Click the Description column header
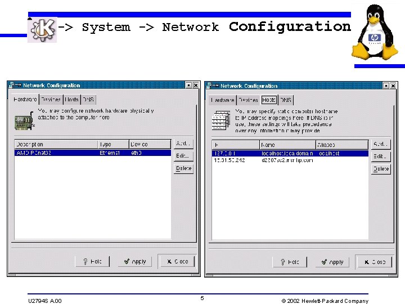405x304 pixels. (x=56, y=144)
